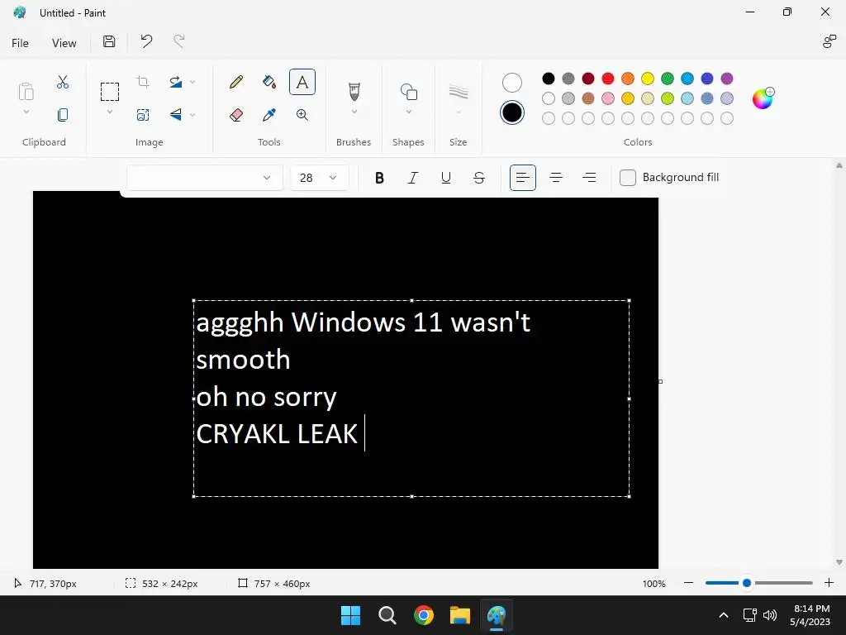Select the Text tool
Screen dimensions: 846x635
click(x=302, y=82)
